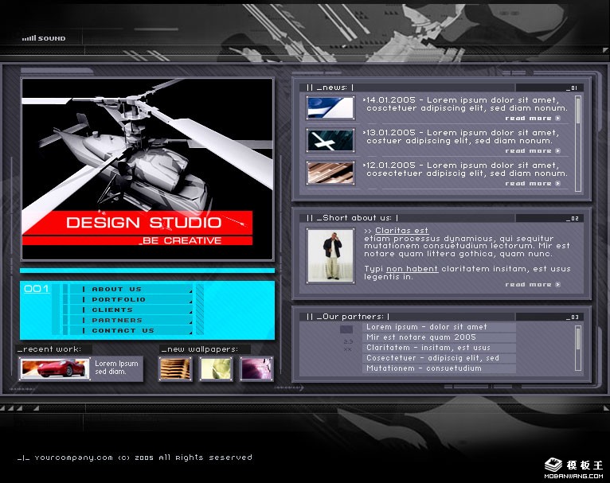Click read more in Short about us
The height and width of the screenshot is (483, 610).
point(533,284)
